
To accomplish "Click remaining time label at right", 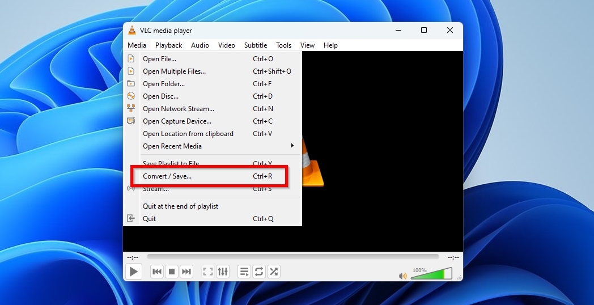I will (453, 257).
